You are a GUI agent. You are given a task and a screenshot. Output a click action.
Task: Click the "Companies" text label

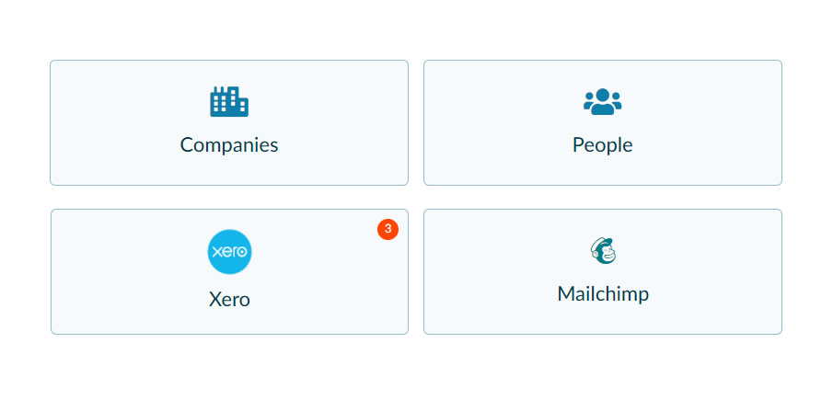[229, 145]
